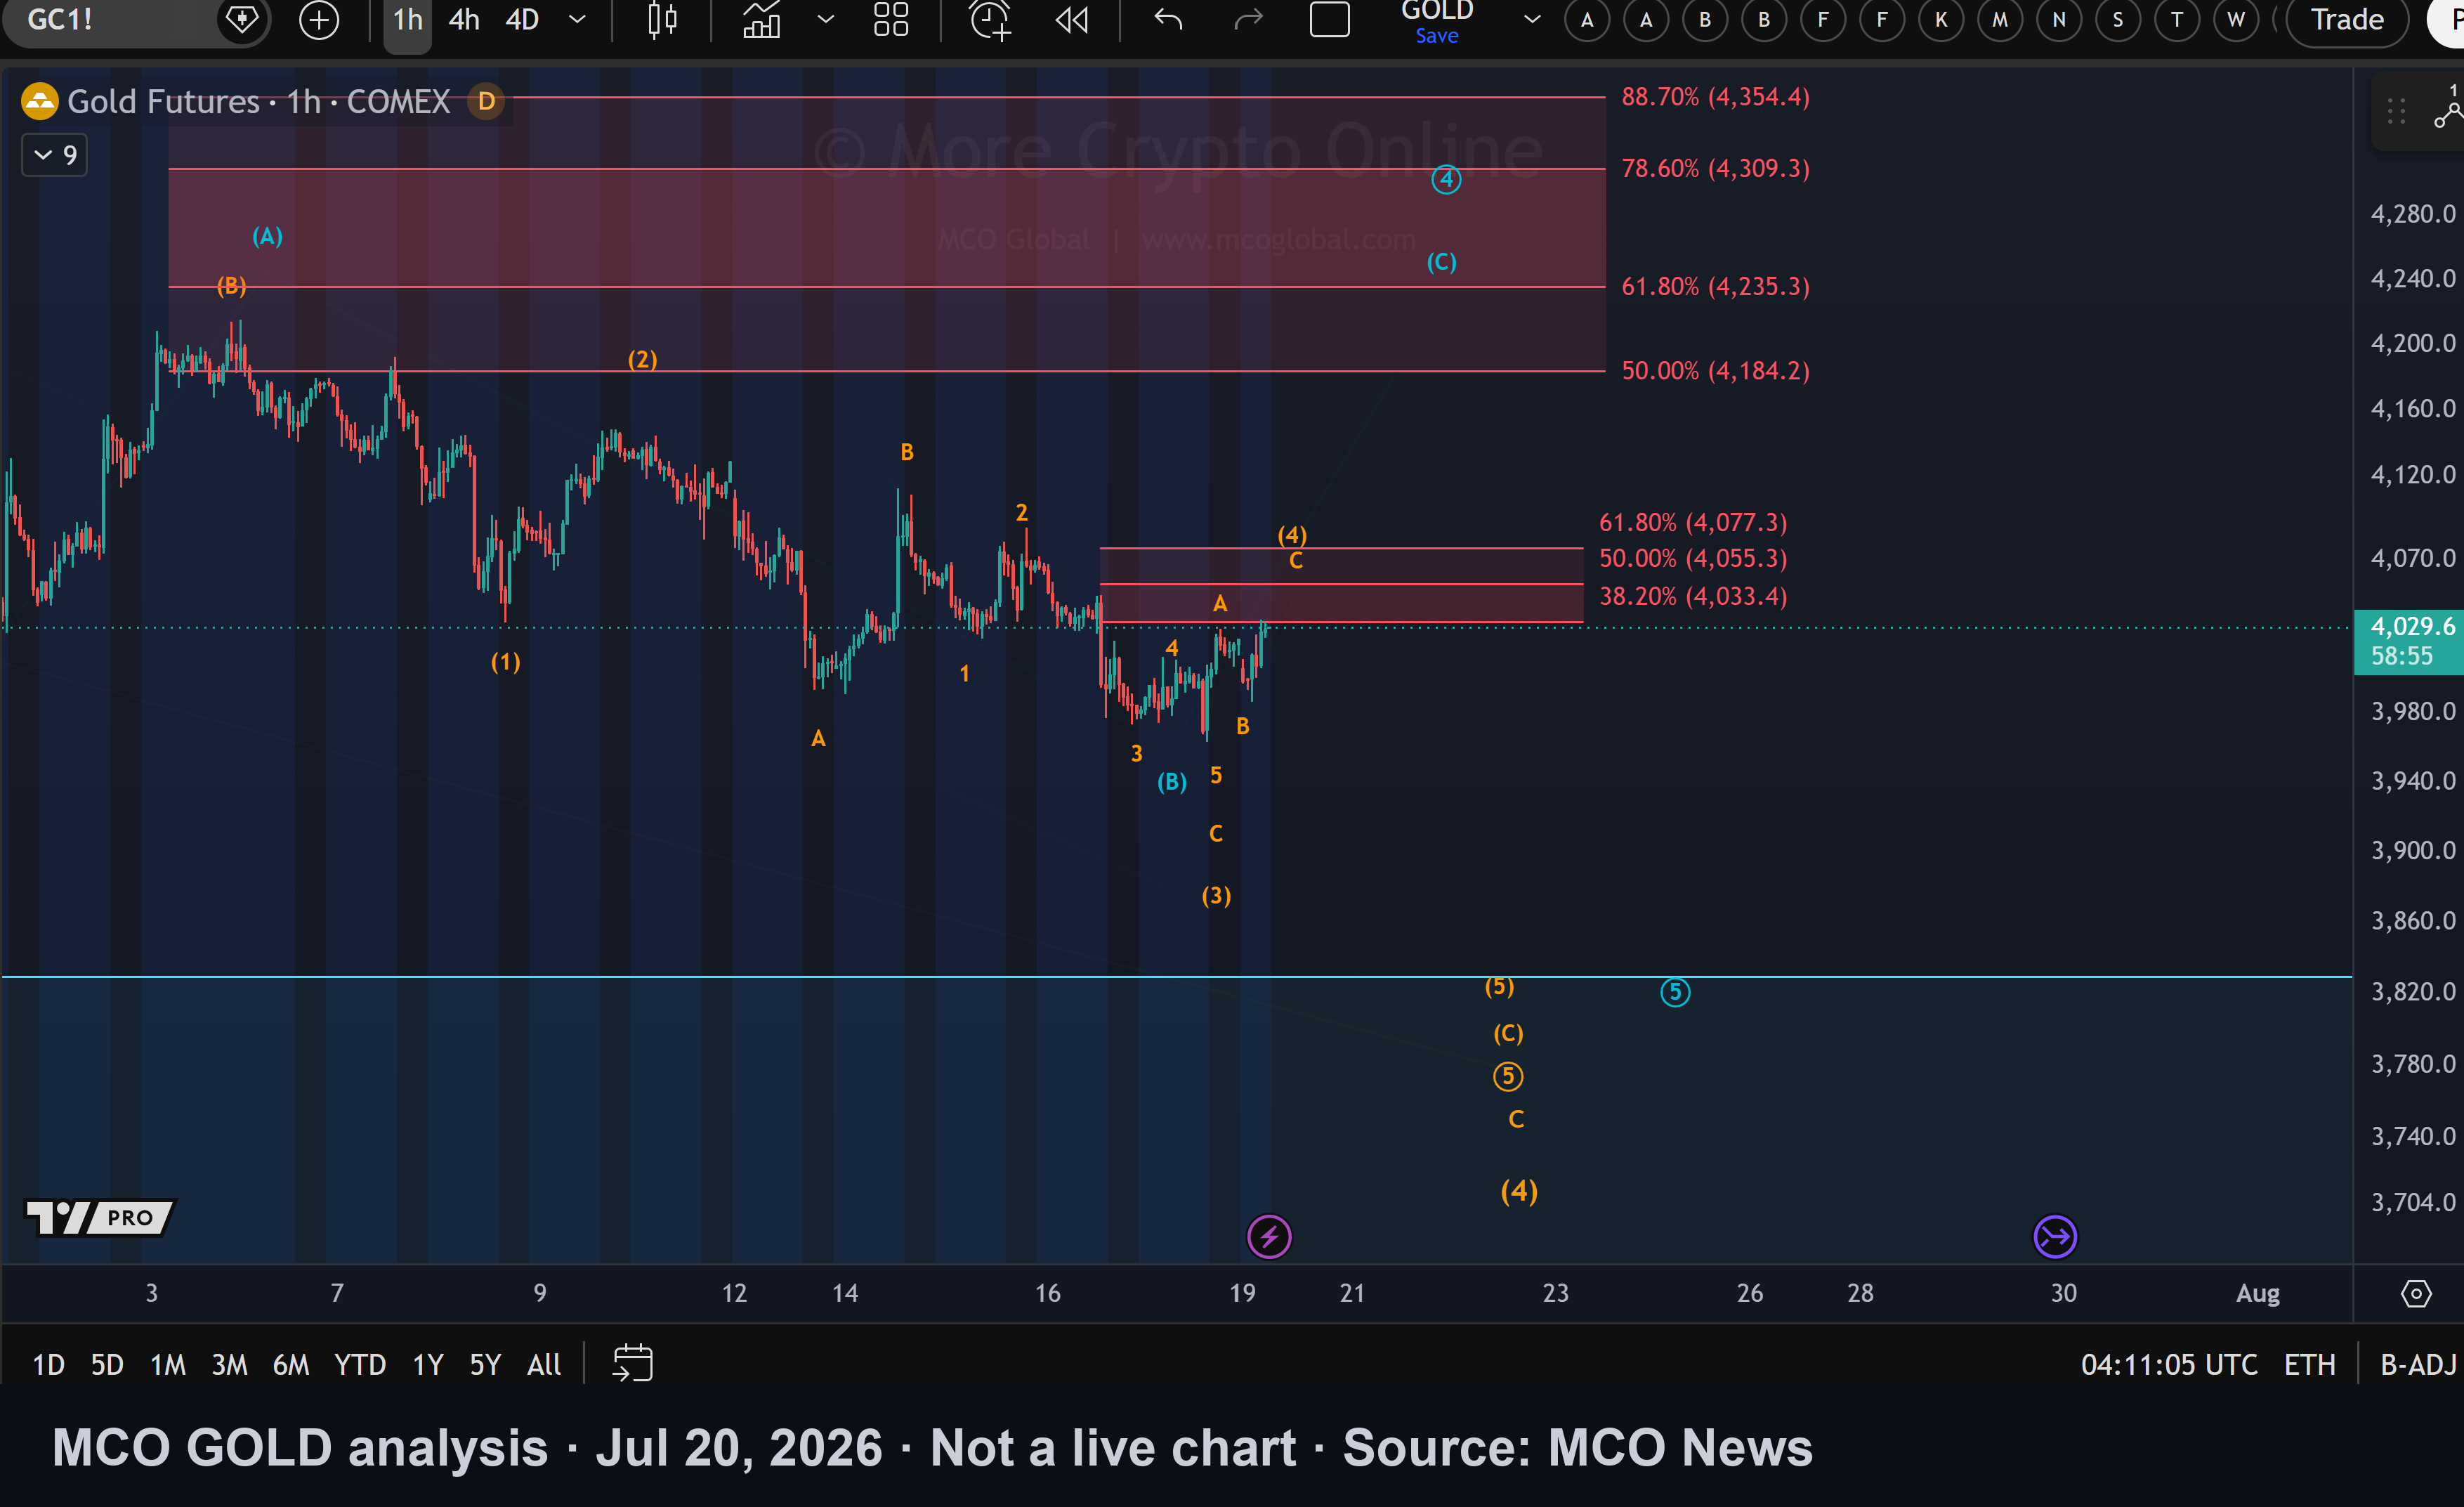Select the circled blue 4 wave label
The image size is (2464, 1507).
tap(1446, 180)
